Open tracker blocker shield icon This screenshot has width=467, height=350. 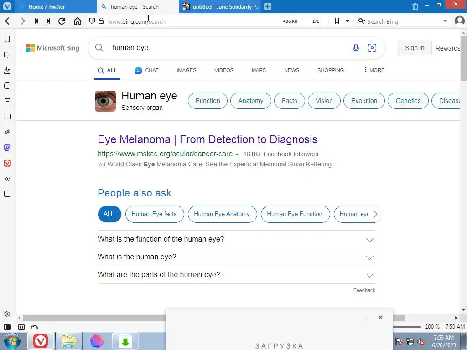point(92,21)
